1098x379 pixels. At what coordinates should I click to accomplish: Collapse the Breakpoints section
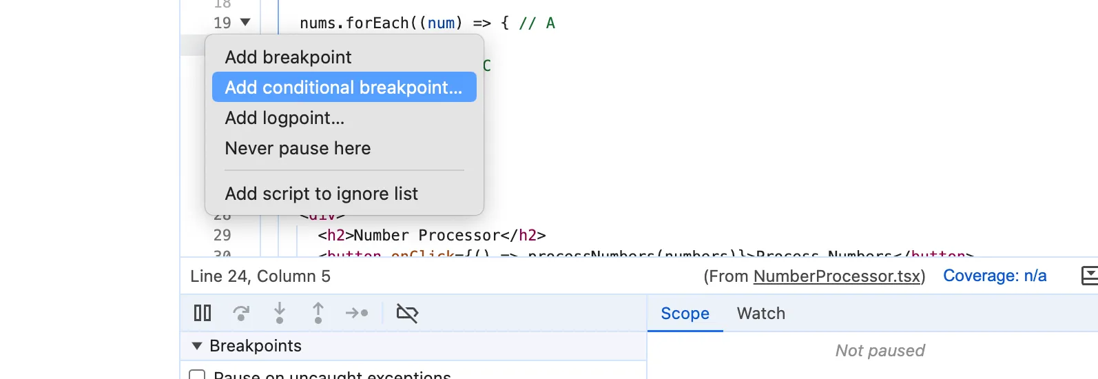coord(197,346)
